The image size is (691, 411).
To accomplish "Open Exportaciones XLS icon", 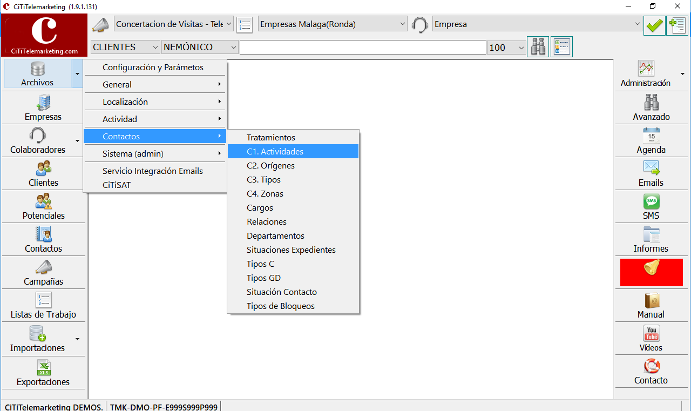I will tap(43, 373).
